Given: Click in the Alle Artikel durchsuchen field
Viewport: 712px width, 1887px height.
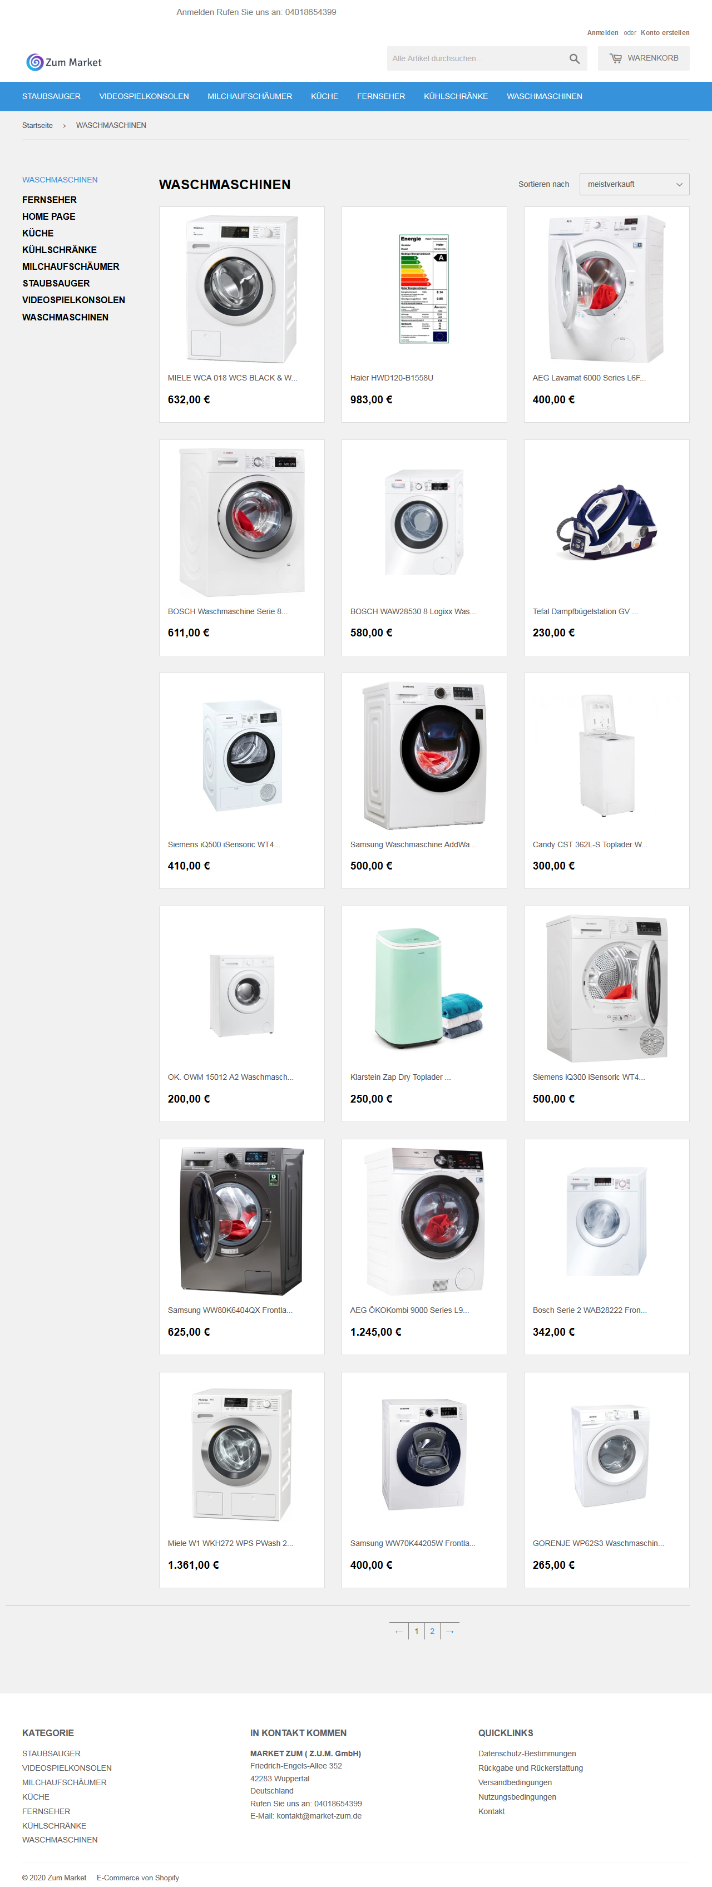Looking at the screenshot, I should 476,58.
